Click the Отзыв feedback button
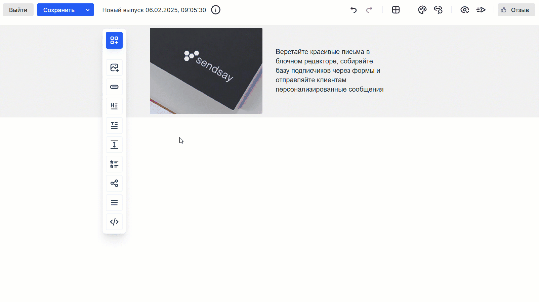This screenshot has height=302, width=539. 516,10
